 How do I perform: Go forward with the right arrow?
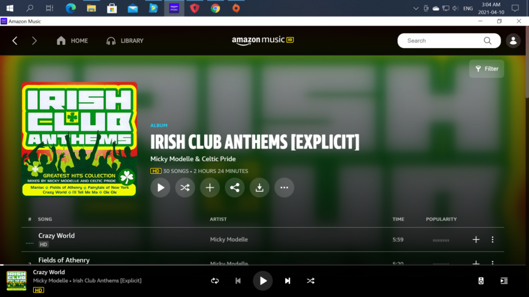34,41
